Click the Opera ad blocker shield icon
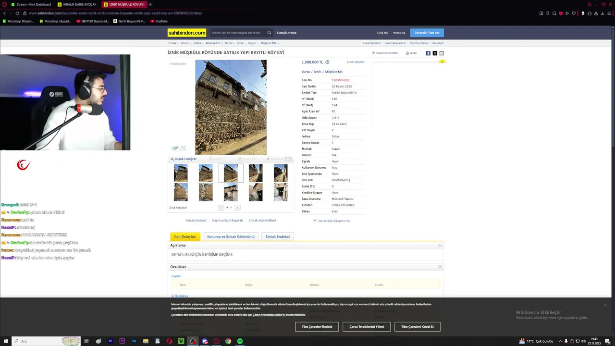 point(561,13)
